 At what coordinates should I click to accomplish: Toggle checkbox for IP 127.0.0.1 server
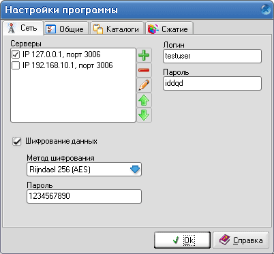16,54
